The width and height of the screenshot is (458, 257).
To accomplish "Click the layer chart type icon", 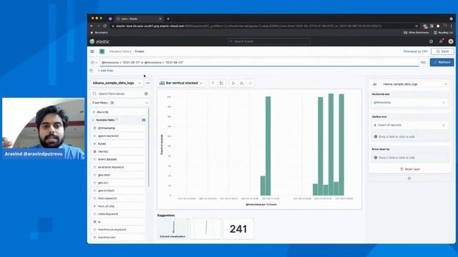I will point(375,84).
